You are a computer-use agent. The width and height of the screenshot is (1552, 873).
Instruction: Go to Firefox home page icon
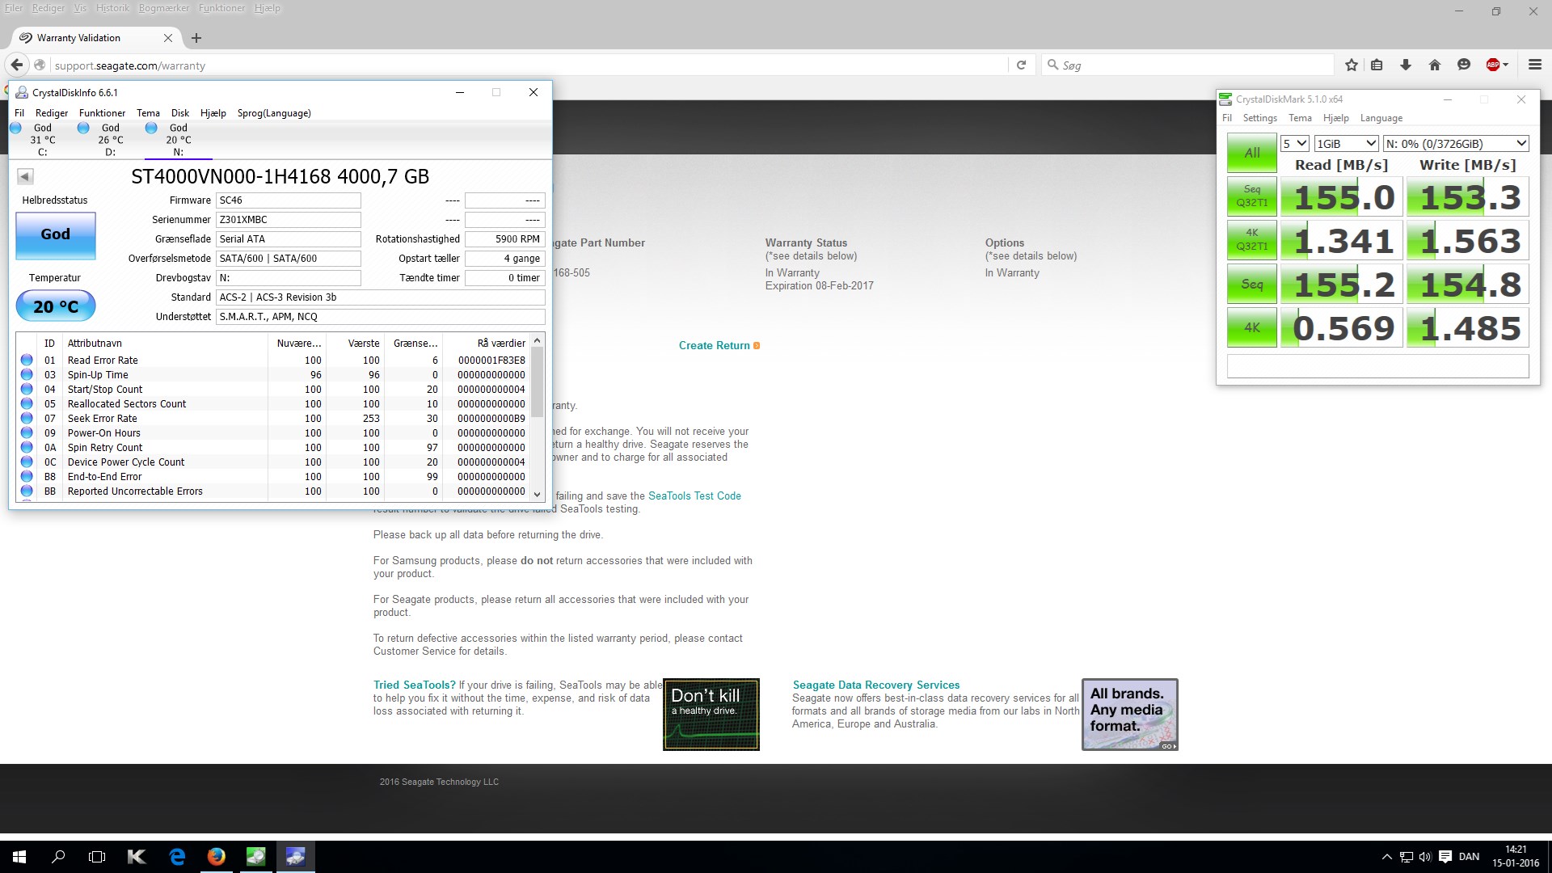click(1435, 65)
